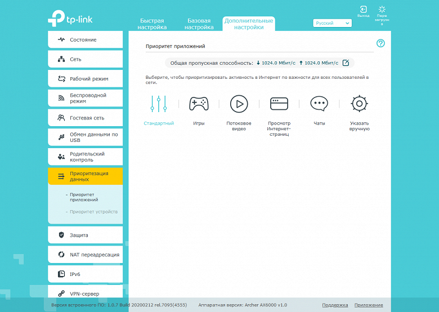The image size is (439, 312).
Task: Select the Чаты speech bubble icon
Action: [319, 104]
